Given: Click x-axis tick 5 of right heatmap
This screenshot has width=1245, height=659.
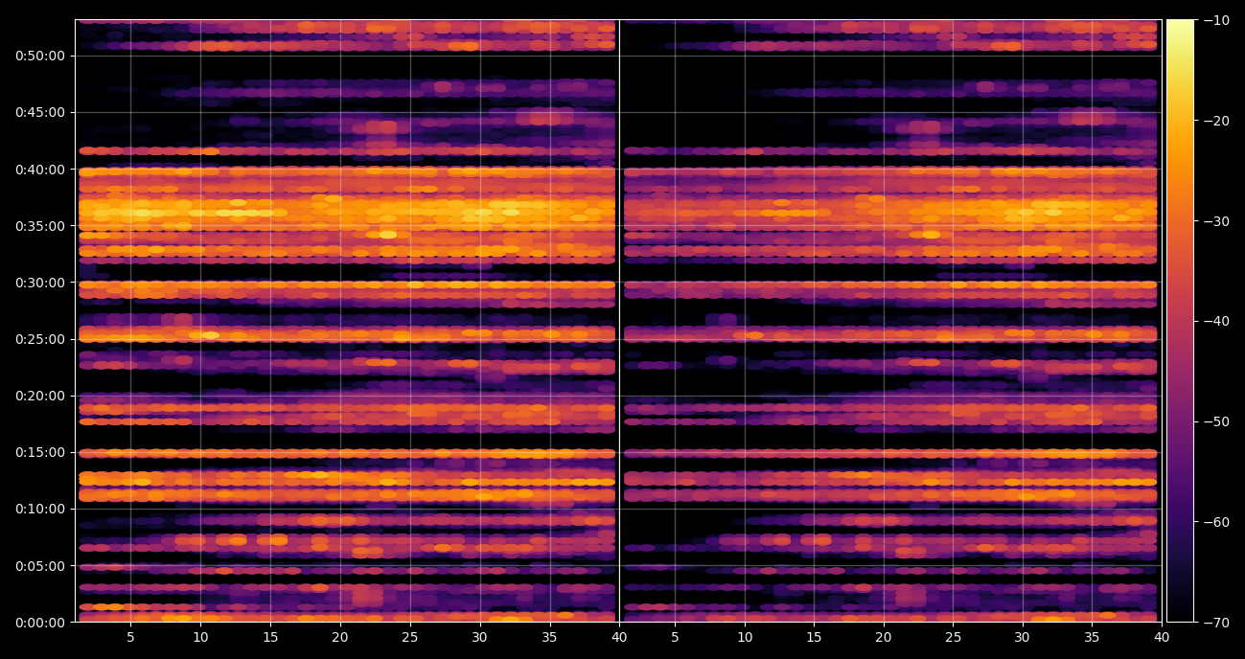Looking at the screenshot, I should pyautogui.click(x=675, y=638).
